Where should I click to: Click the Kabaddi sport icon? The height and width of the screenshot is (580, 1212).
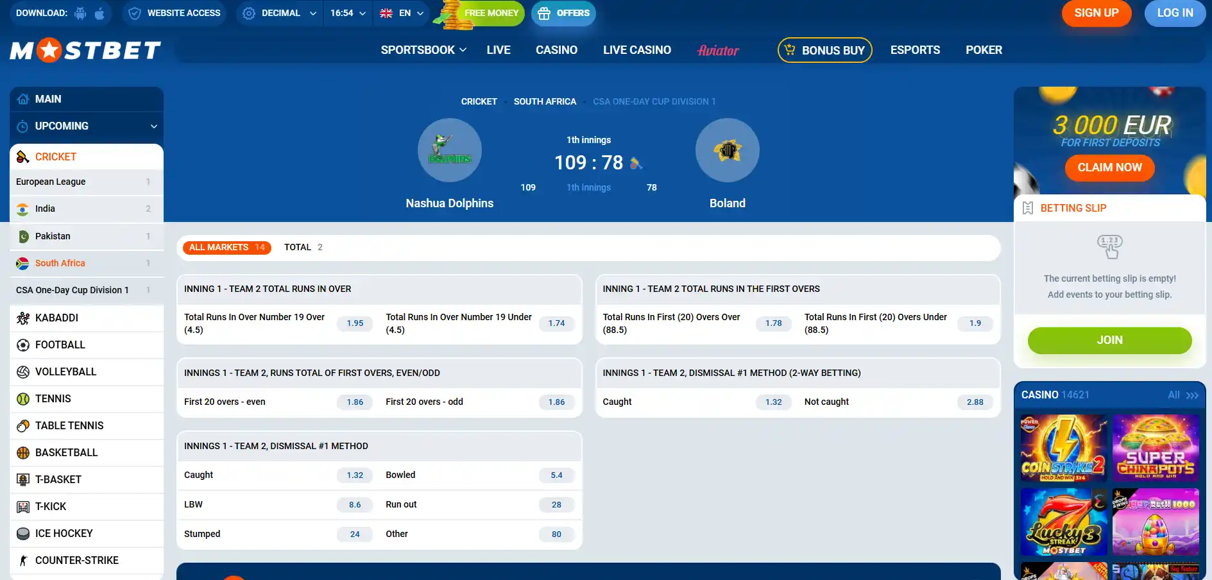point(23,318)
